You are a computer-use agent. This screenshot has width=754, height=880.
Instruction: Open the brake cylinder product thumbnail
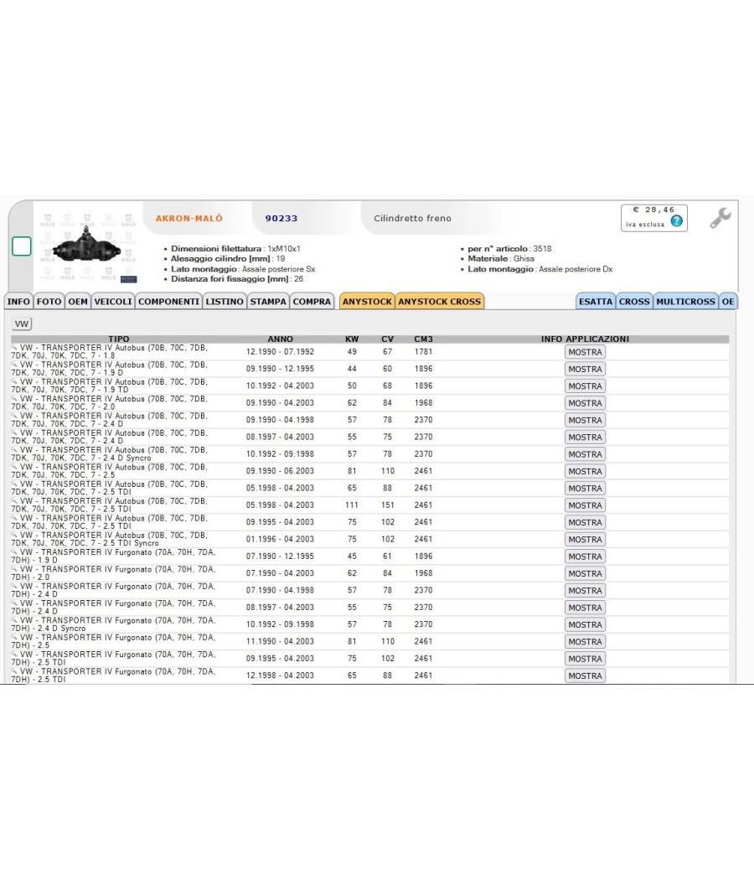(x=88, y=247)
